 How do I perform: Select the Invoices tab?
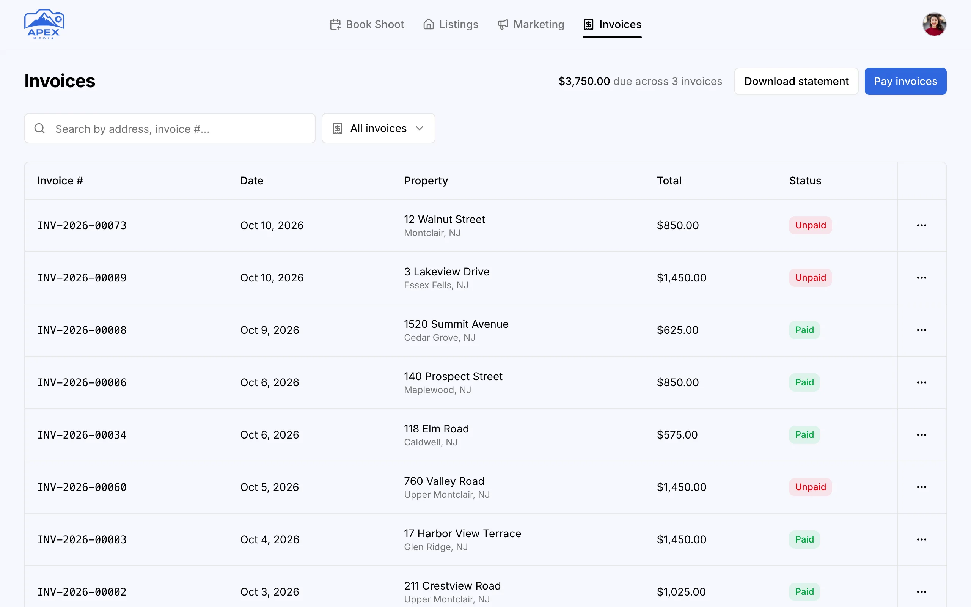tap(612, 25)
